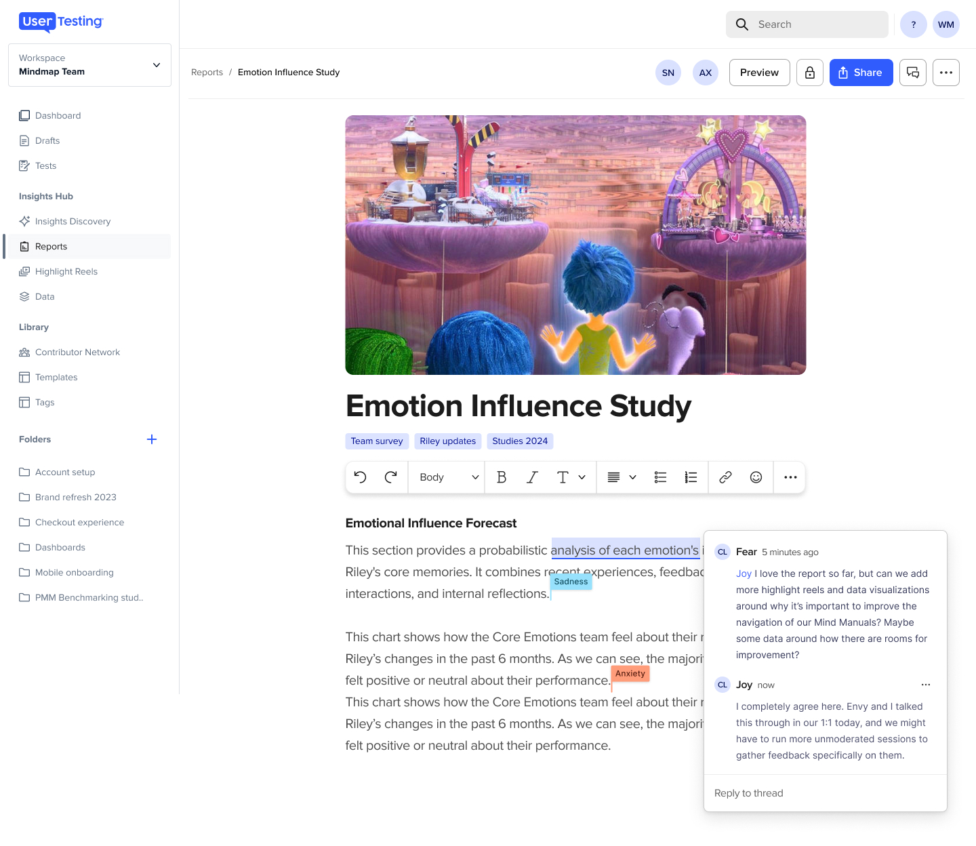Screen dimensions: 976x846
Task: Add a new folder with plus icon
Action: tap(152, 439)
